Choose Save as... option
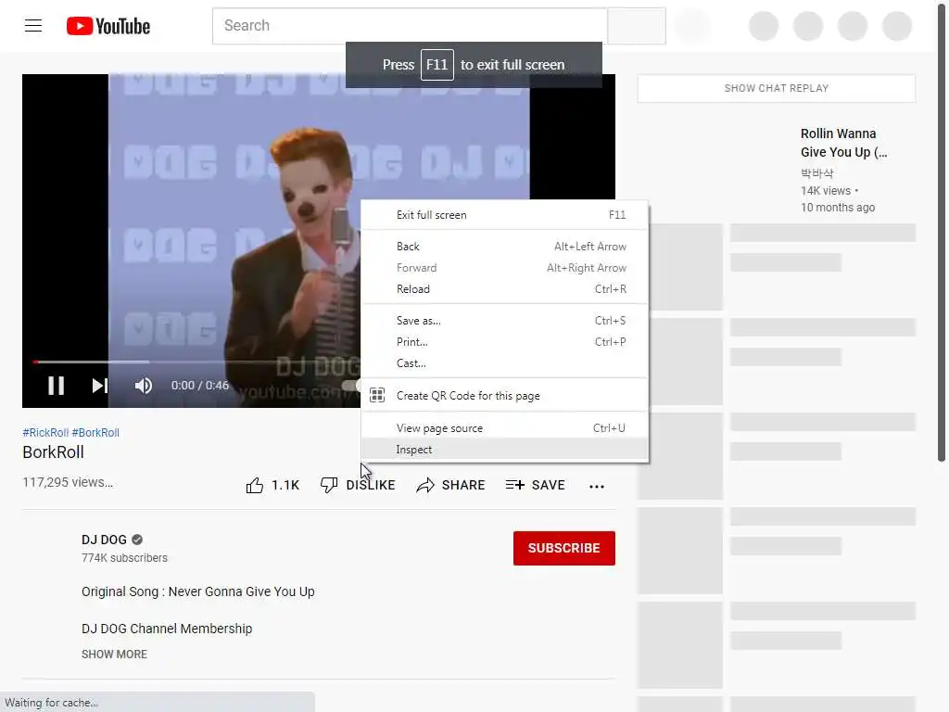The height and width of the screenshot is (712, 949). click(x=504, y=320)
